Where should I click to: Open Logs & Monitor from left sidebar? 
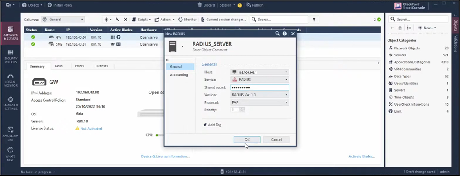coord(11,80)
